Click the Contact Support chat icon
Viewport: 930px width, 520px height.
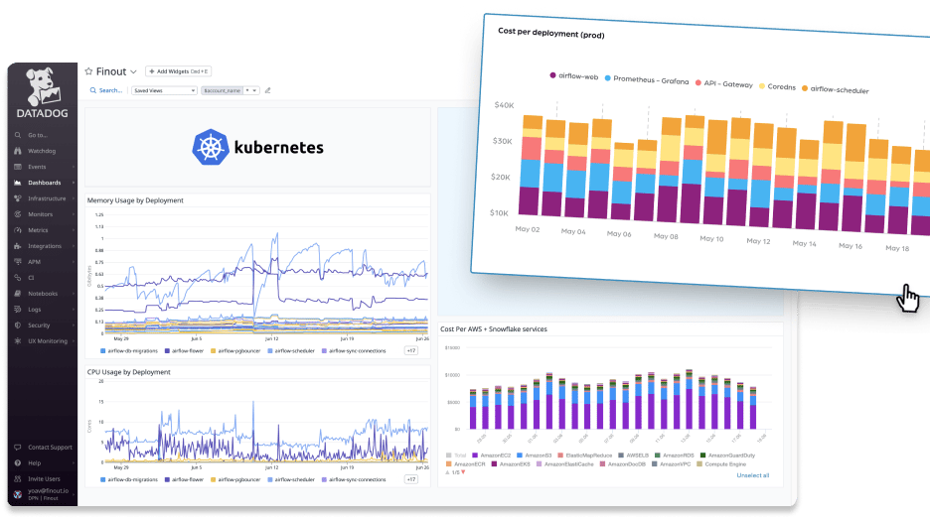click(18, 448)
